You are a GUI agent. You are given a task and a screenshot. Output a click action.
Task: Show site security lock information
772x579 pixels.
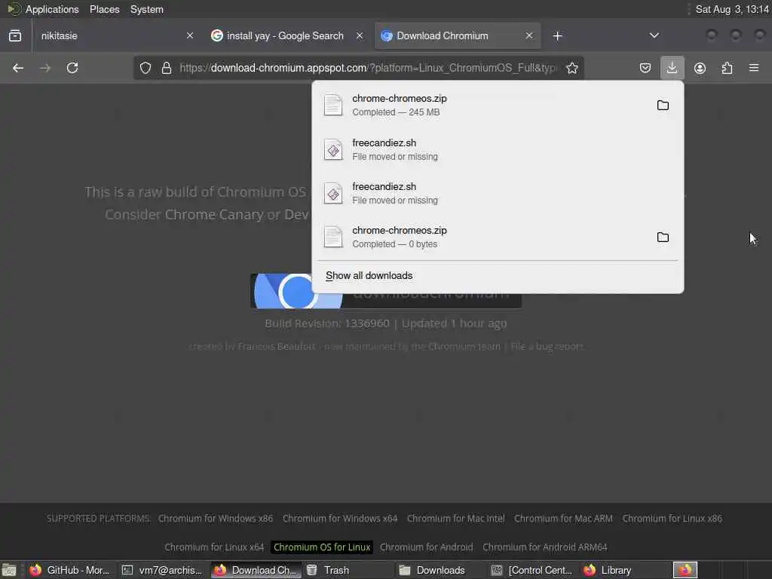(167, 68)
